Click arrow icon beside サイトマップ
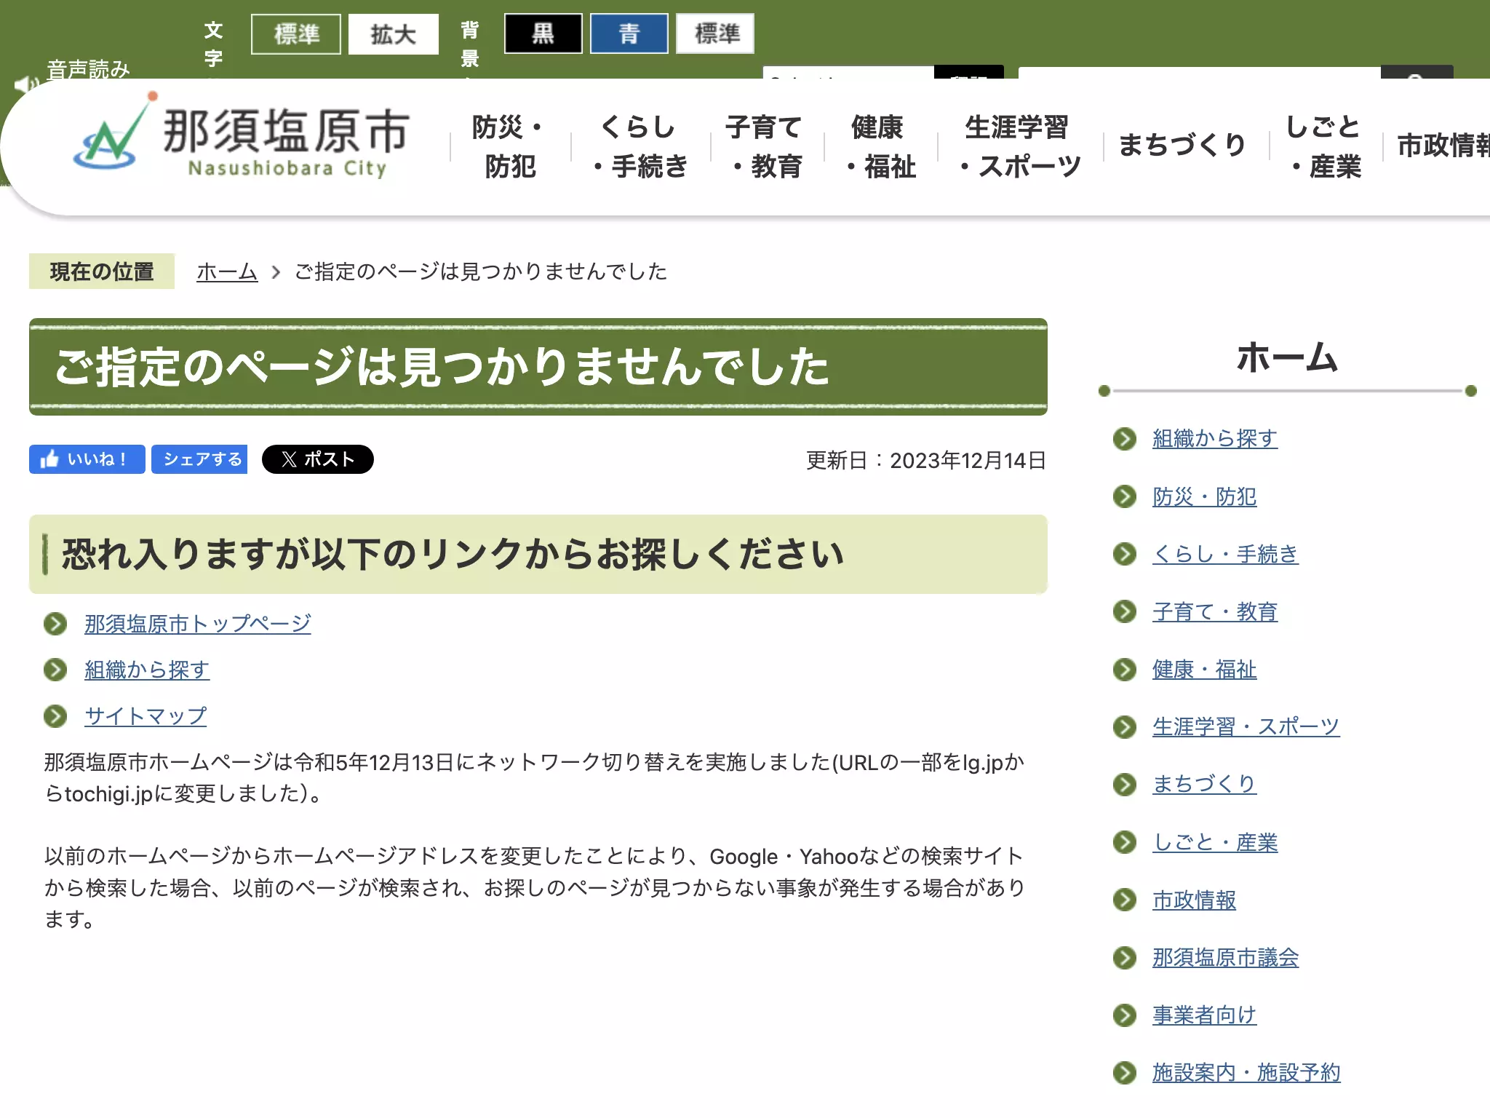Image resolution: width=1490 pixels, height=1118 pixels. [55, 716]
